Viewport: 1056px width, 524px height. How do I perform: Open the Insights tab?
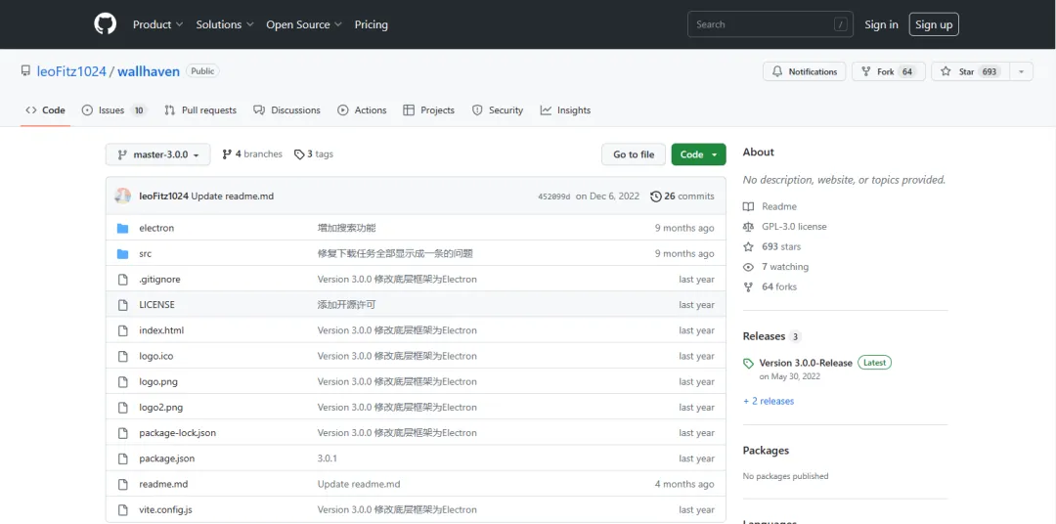point(566,110)
